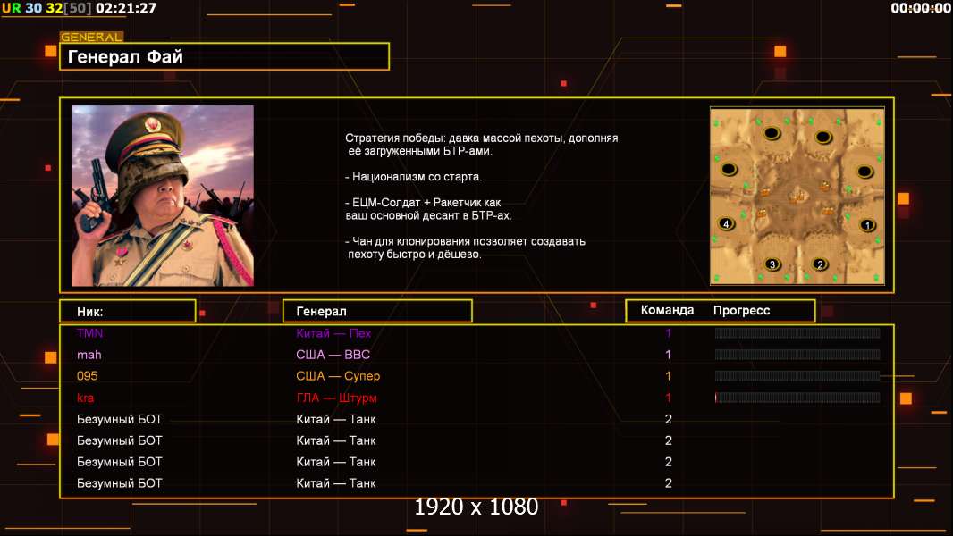The height and width of the screenshot is (536, 953).
Task: Select start position 4 on the map
Action: coord(726,223)
